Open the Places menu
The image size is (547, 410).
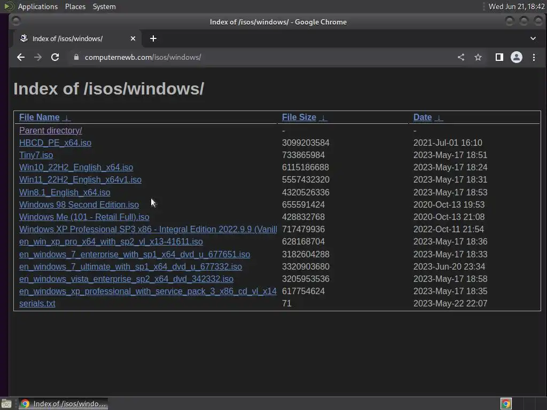click(75, 6)
